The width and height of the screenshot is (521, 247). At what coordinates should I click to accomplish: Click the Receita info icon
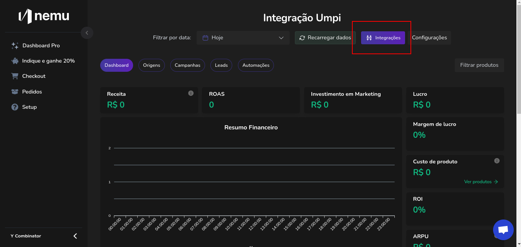coord(191,93)
